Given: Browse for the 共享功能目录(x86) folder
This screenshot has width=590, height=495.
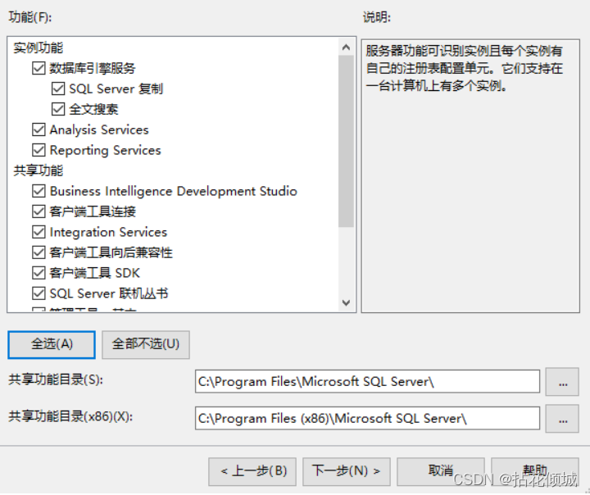Looking at the screenshot, I should pos(562,419).
